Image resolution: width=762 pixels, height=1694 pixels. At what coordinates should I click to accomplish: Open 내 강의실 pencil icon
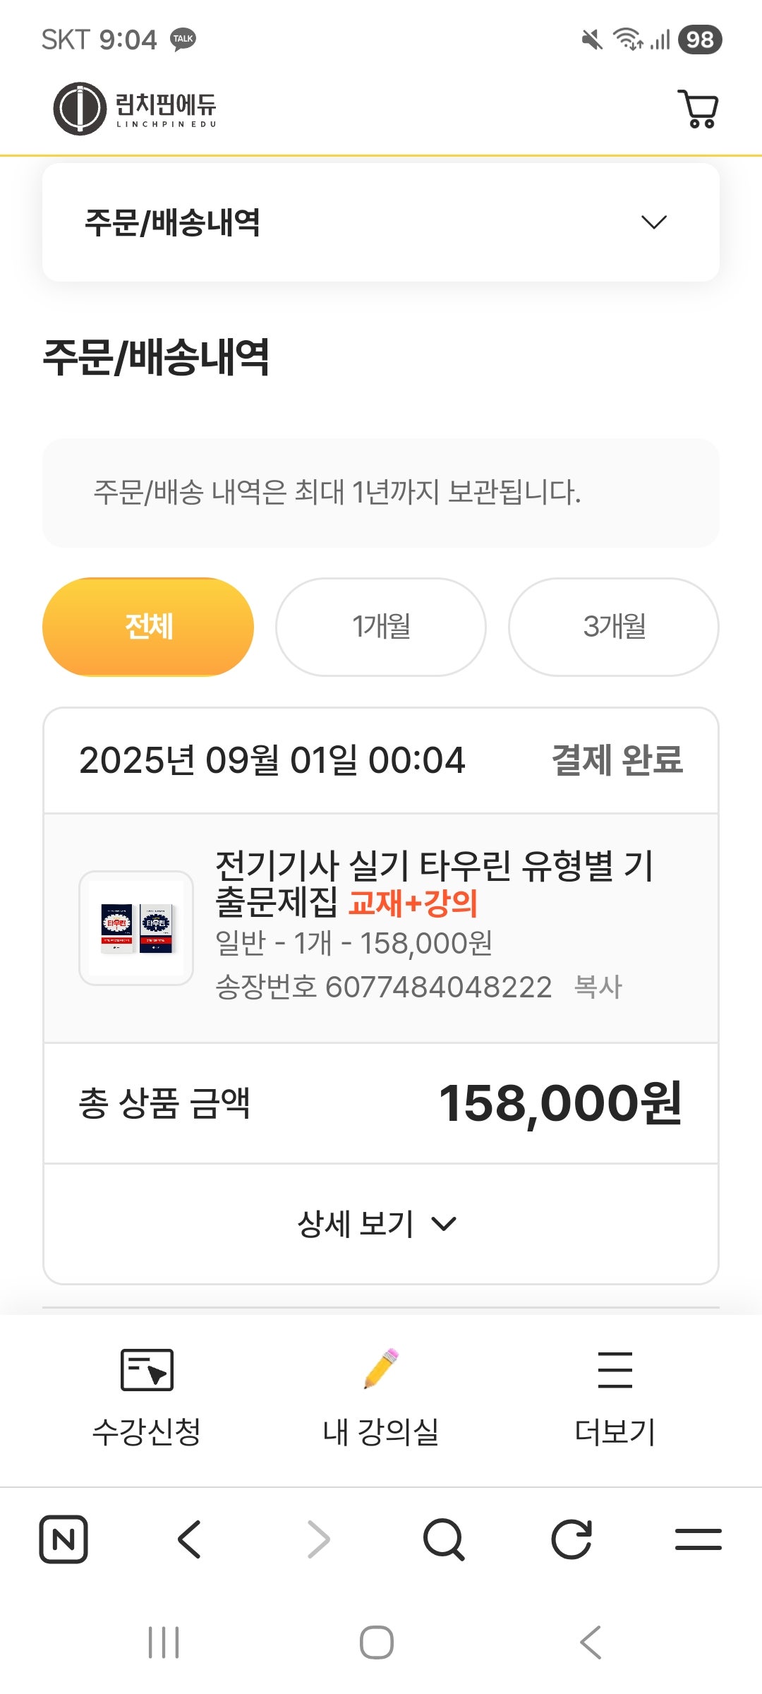pyautogui.click(x=381, y=1369)
